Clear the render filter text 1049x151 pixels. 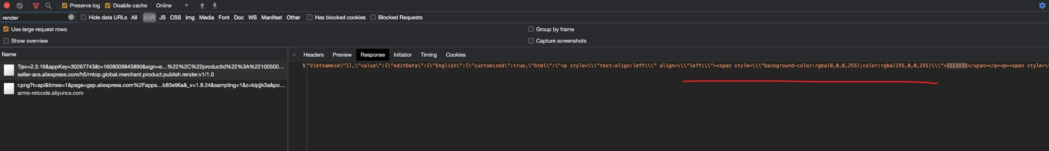(71, 17)
